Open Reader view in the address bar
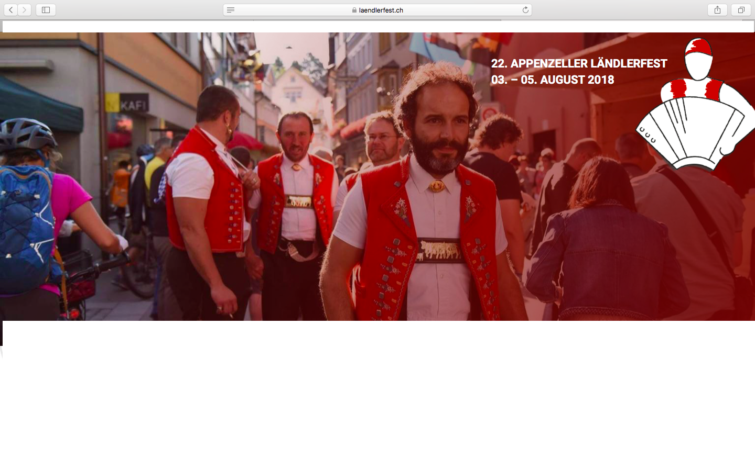Screen dimensions: 755x471 (231, 10)
